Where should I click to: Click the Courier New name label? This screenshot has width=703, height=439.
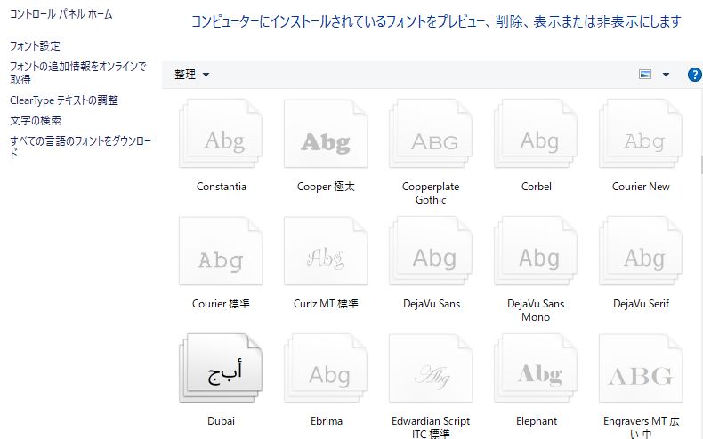click(641, 187)
